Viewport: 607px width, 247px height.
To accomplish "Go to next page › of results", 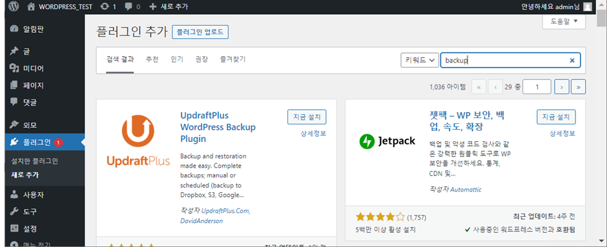I will coord(562,87).
